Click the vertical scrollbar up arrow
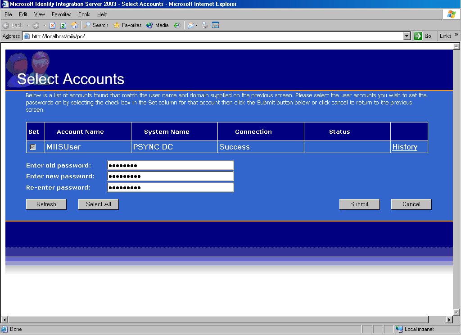This screenshot has height=335, width=461. pyautogui.click(x=456, y=46)
